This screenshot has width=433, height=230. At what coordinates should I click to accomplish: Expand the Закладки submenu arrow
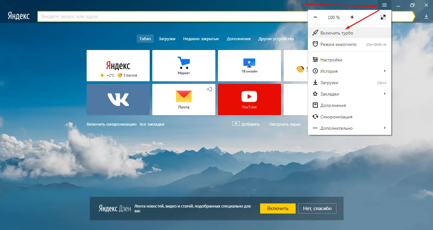click(385, 94)
